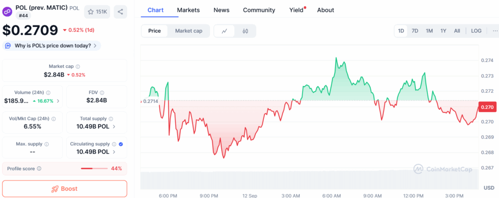Click the #44 rank badge
Viewport: 499px width, 198px height.
click(23, 16)
